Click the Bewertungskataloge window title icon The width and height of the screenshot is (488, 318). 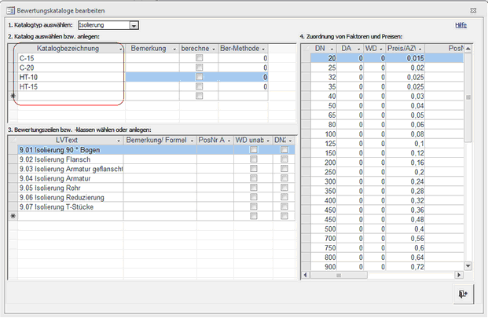click(9, 9)
